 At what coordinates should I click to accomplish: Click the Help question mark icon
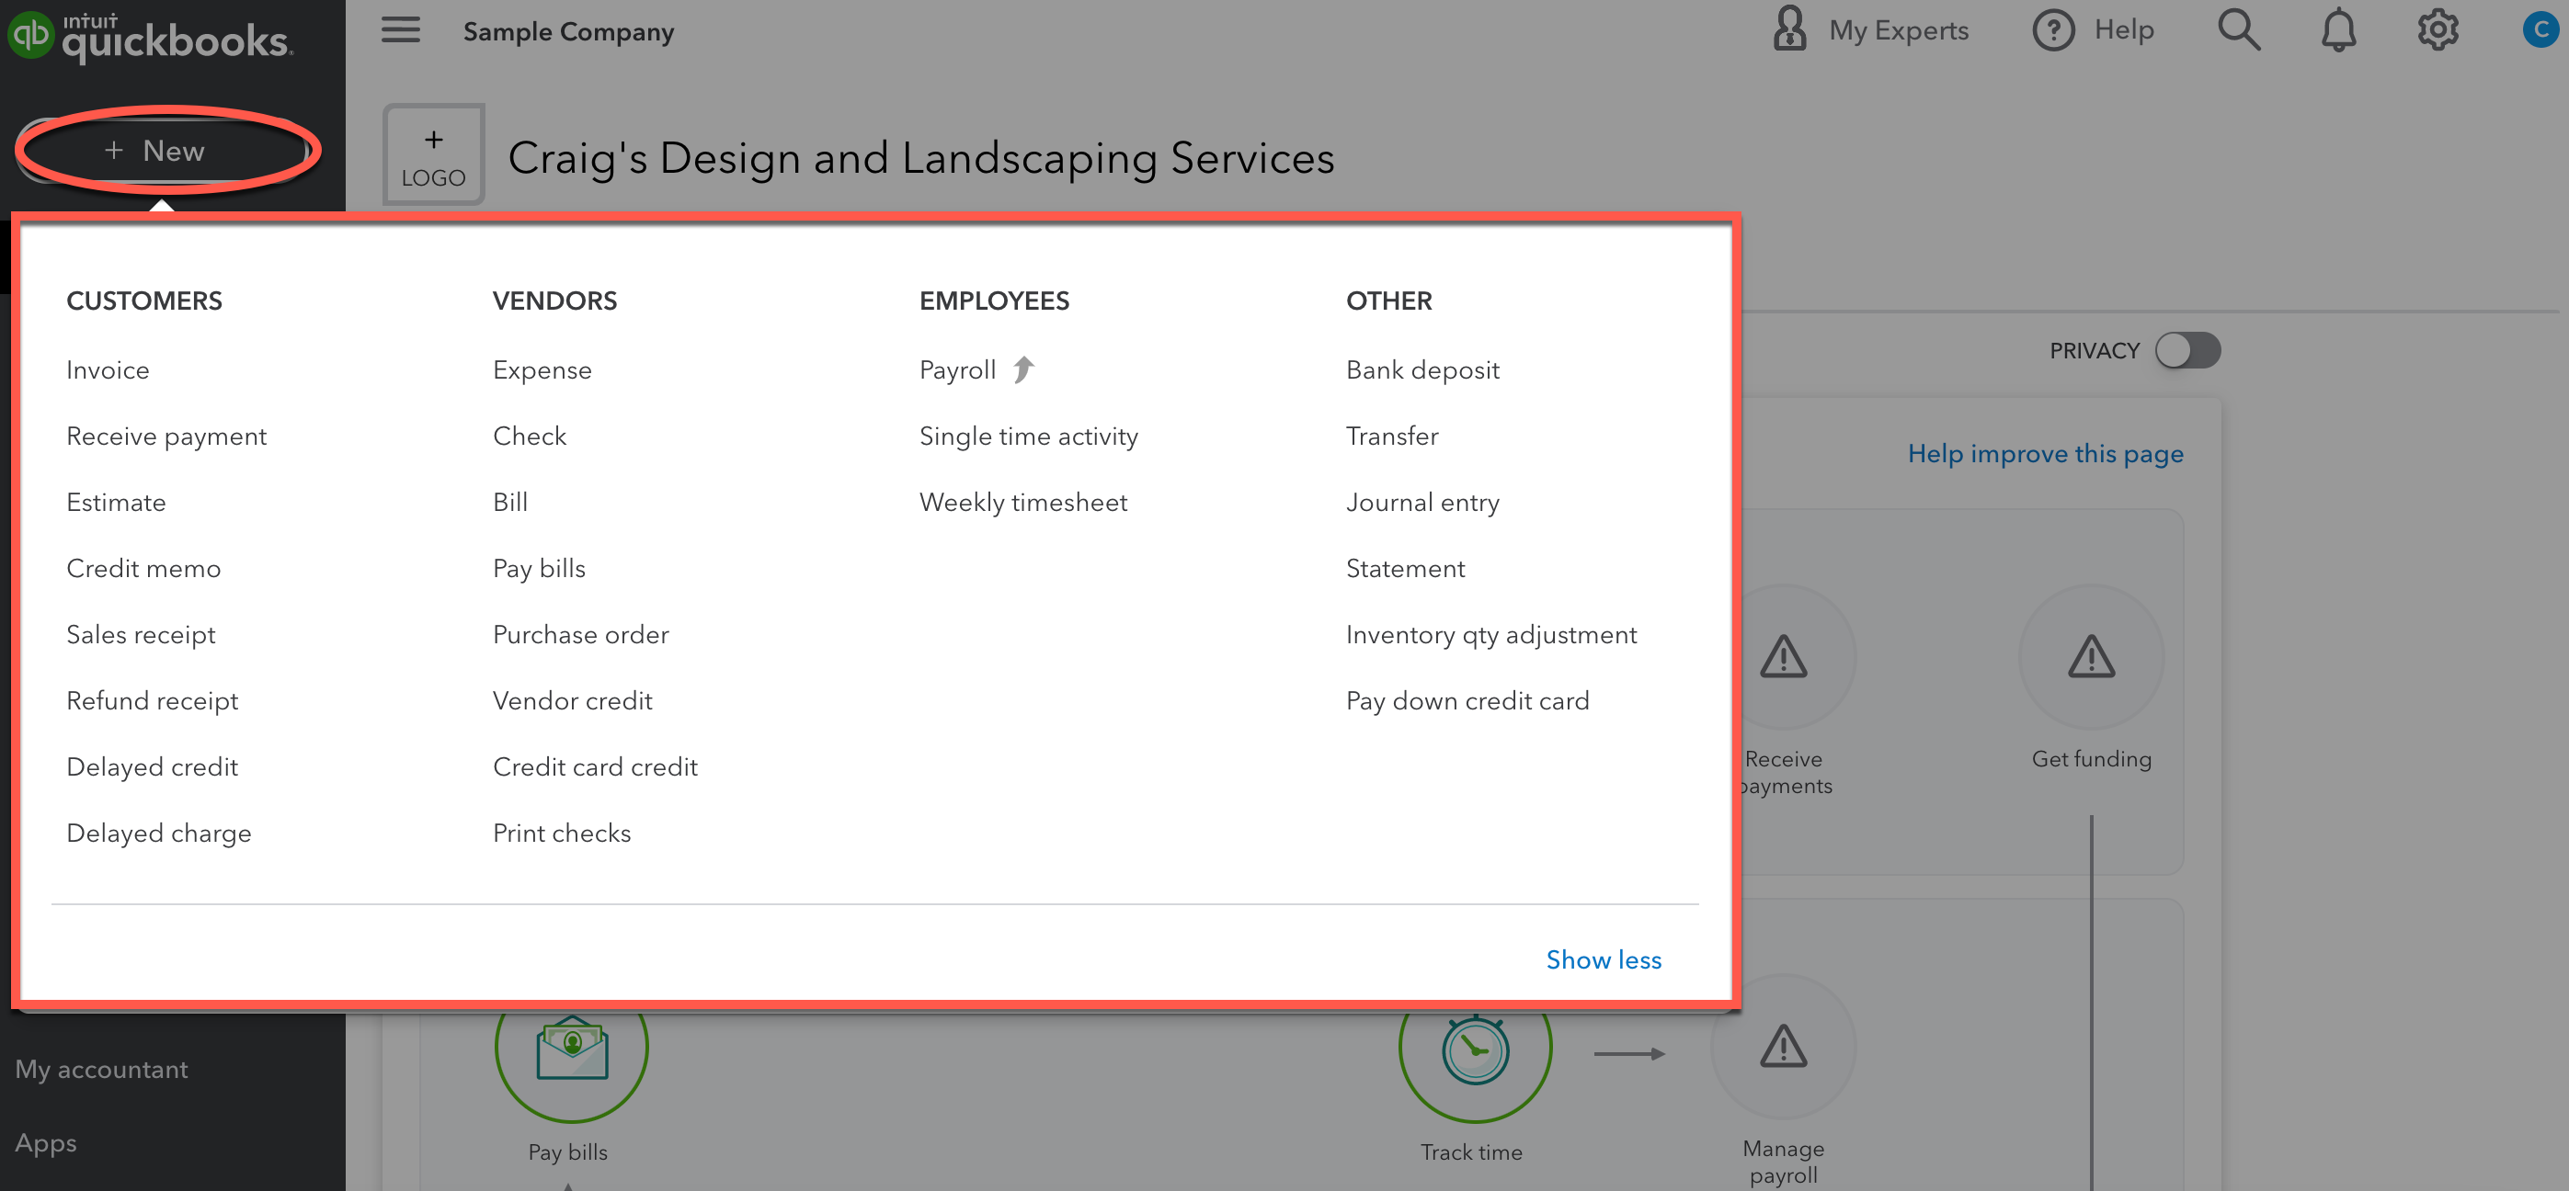pyautogui.click(x=2053, y=30)
